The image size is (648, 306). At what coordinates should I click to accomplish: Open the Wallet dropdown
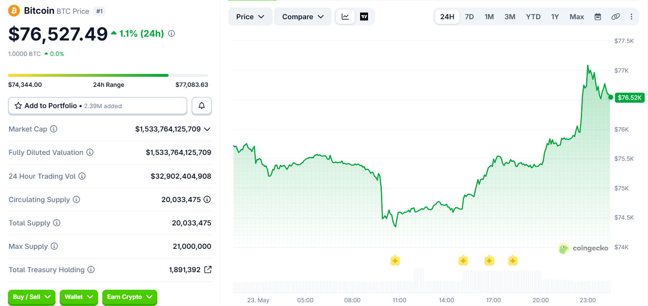coord(79,297)
